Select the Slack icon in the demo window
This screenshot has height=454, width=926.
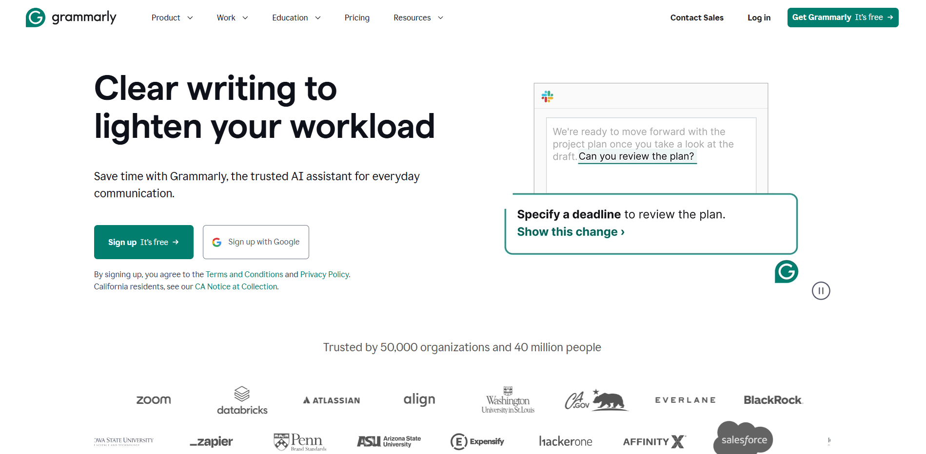pos(548,96)
